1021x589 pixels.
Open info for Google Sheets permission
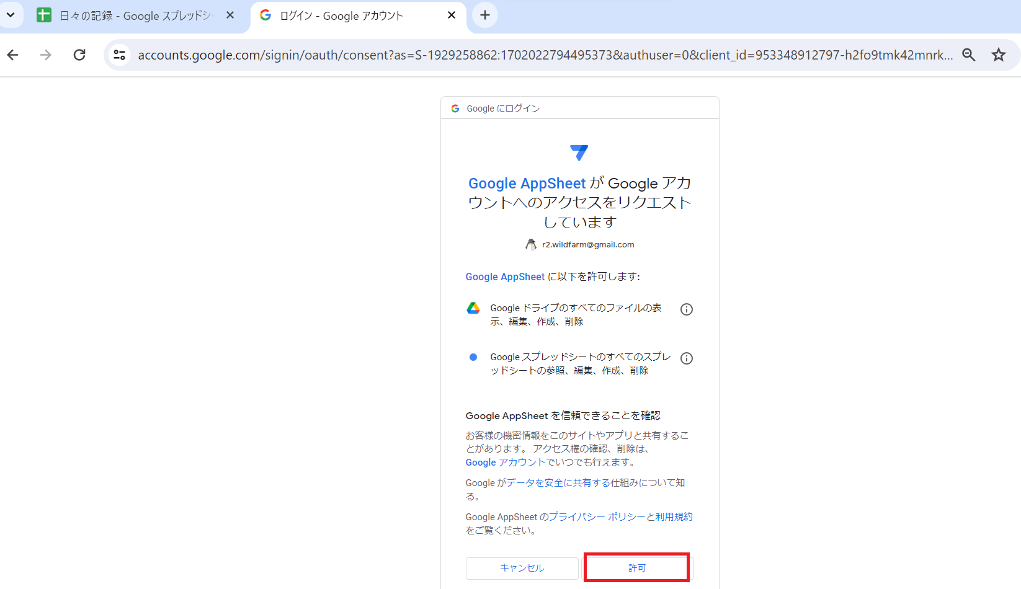(x=686, y=358)
